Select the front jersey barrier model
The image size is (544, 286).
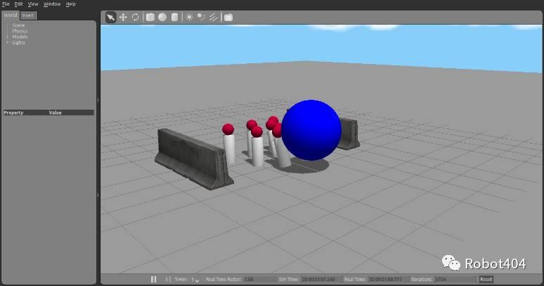tap(193, 159)
